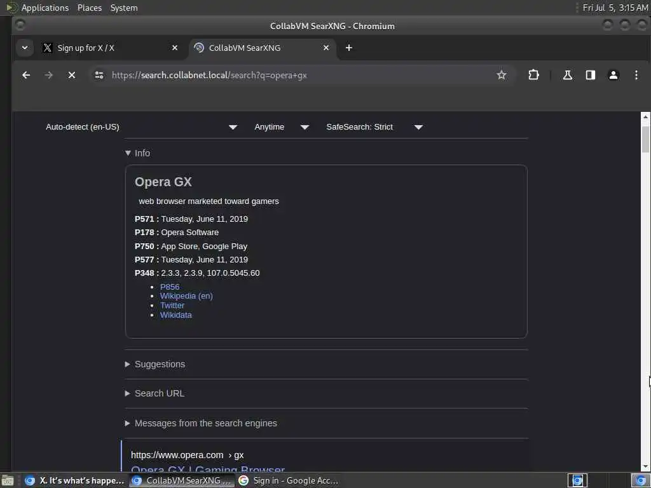This screenshot has height=488, width=651.
Task: Open the Anytime time range dropdown
Action: [x=282, y=127]
